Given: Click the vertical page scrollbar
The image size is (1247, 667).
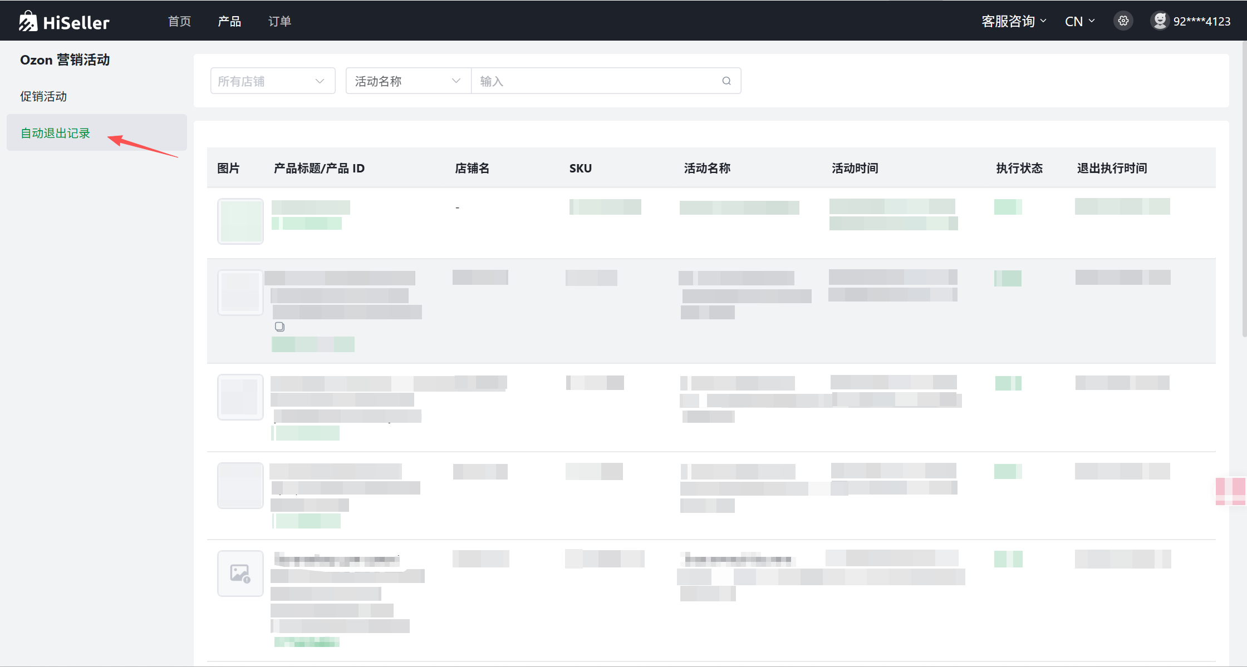Looking at the screenshot, I should [x=1244, y=189].
